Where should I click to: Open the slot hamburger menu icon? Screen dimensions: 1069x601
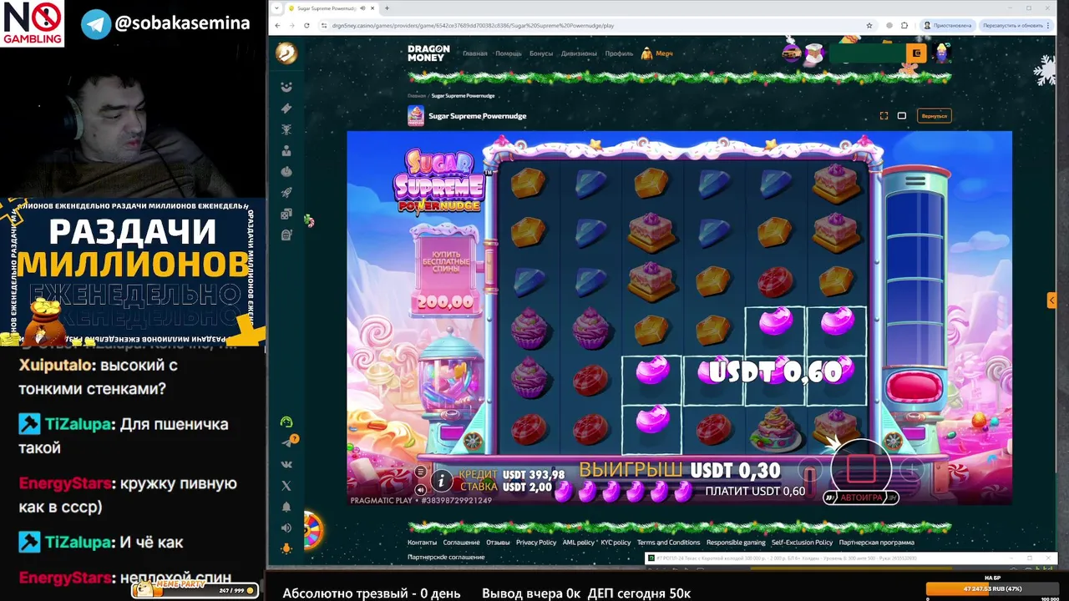click(420, 472)
